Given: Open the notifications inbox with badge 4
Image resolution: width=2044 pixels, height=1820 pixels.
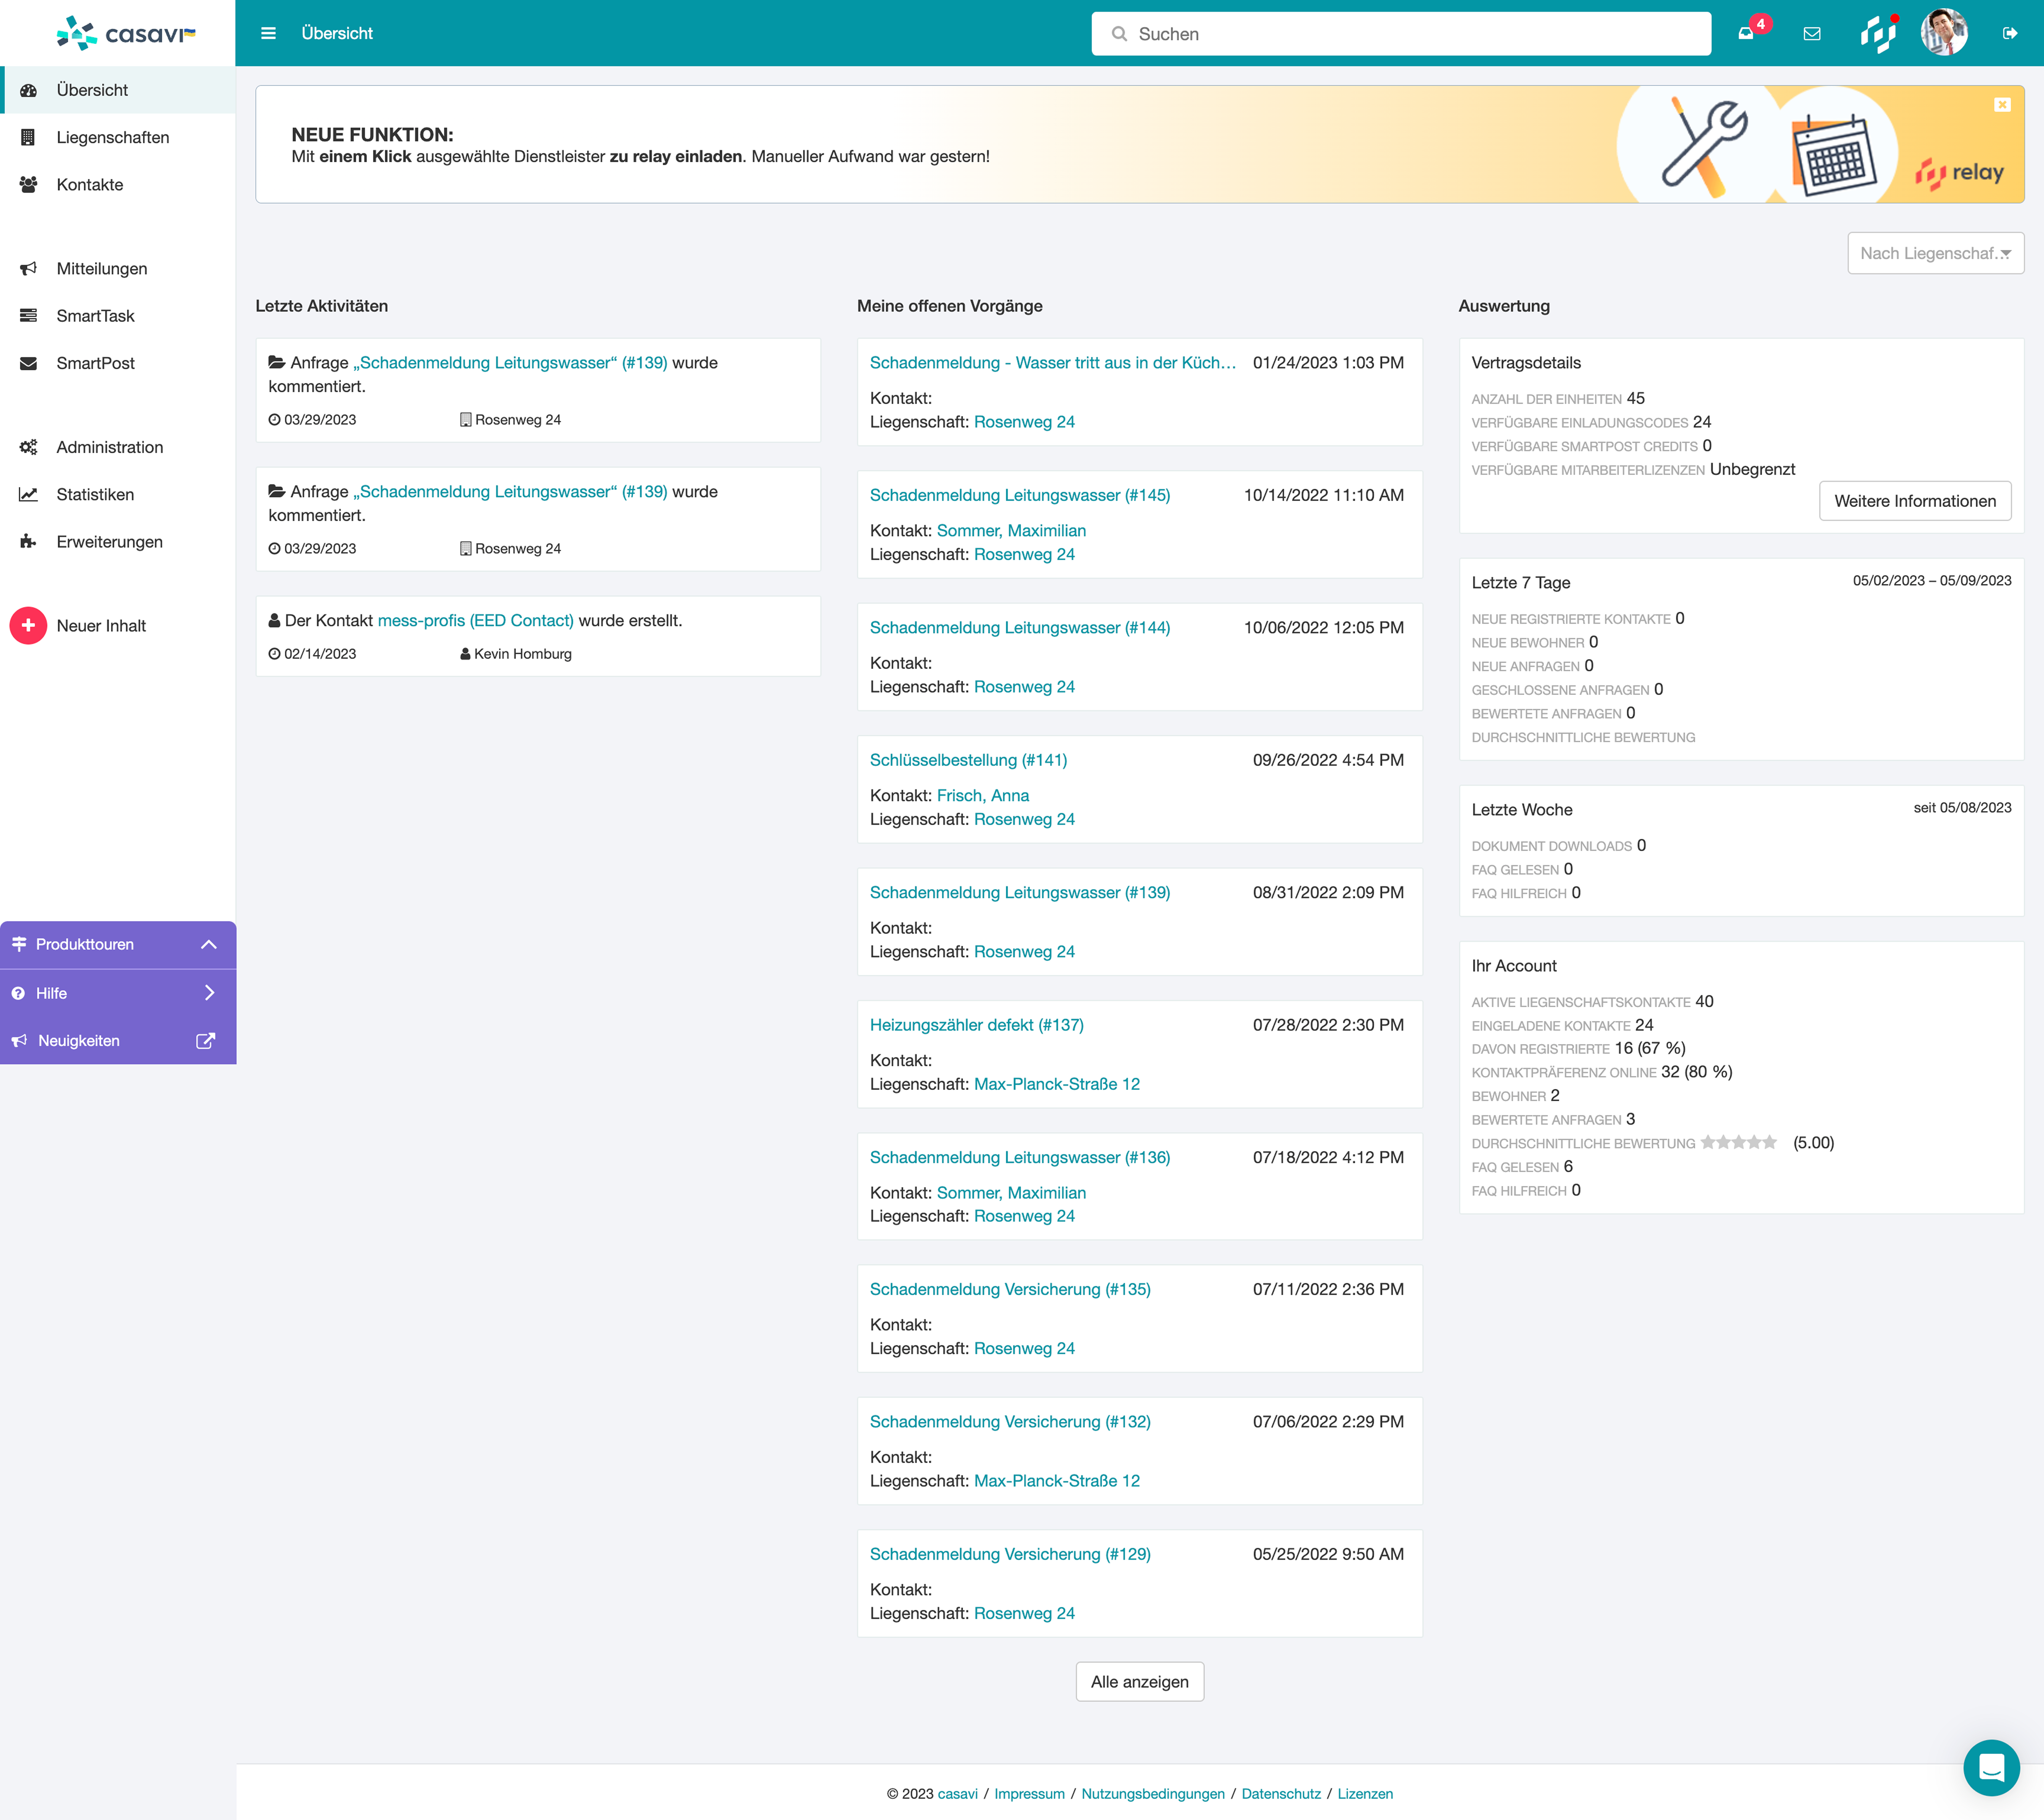Looking at the screenshot, I should coord(1746,33).
